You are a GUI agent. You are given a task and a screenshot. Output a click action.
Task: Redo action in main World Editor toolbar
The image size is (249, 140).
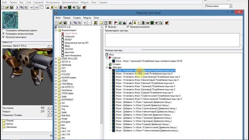[36, 7]
